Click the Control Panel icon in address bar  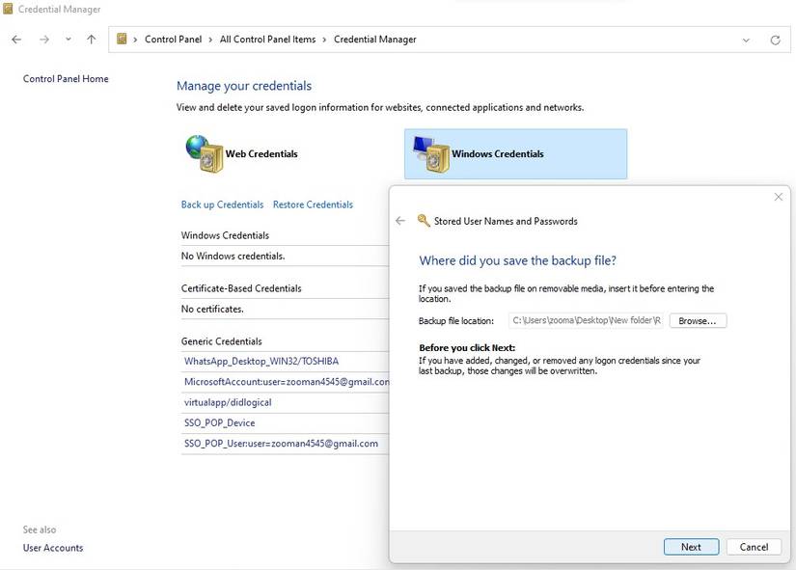point(123,40)
